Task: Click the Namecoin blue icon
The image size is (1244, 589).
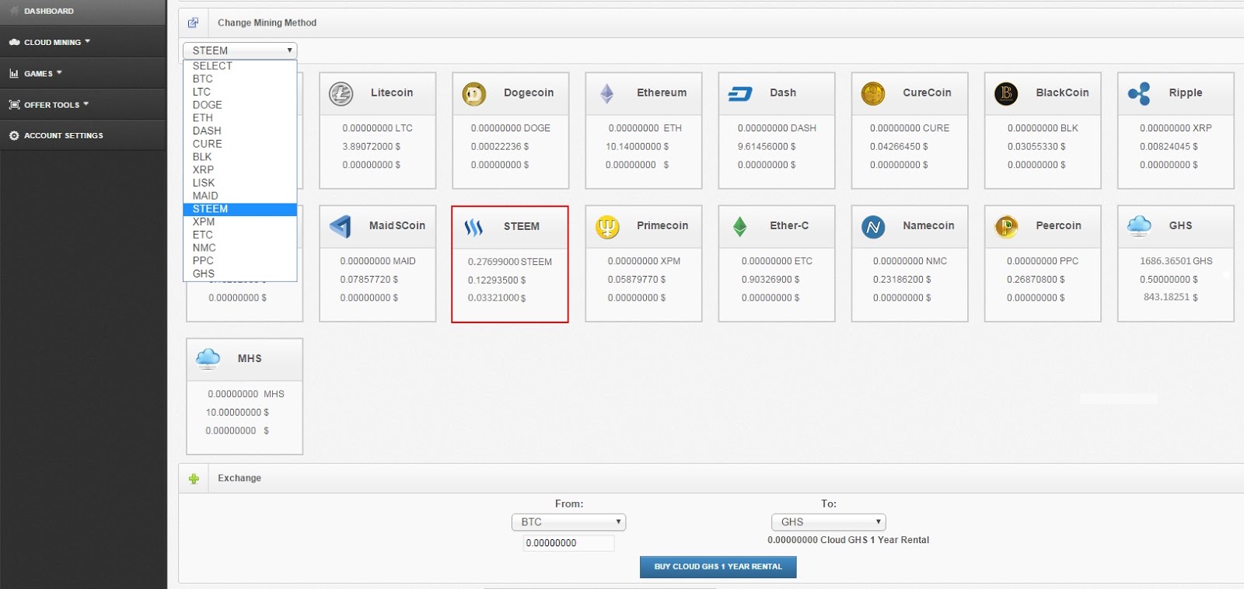Action: 873,227
